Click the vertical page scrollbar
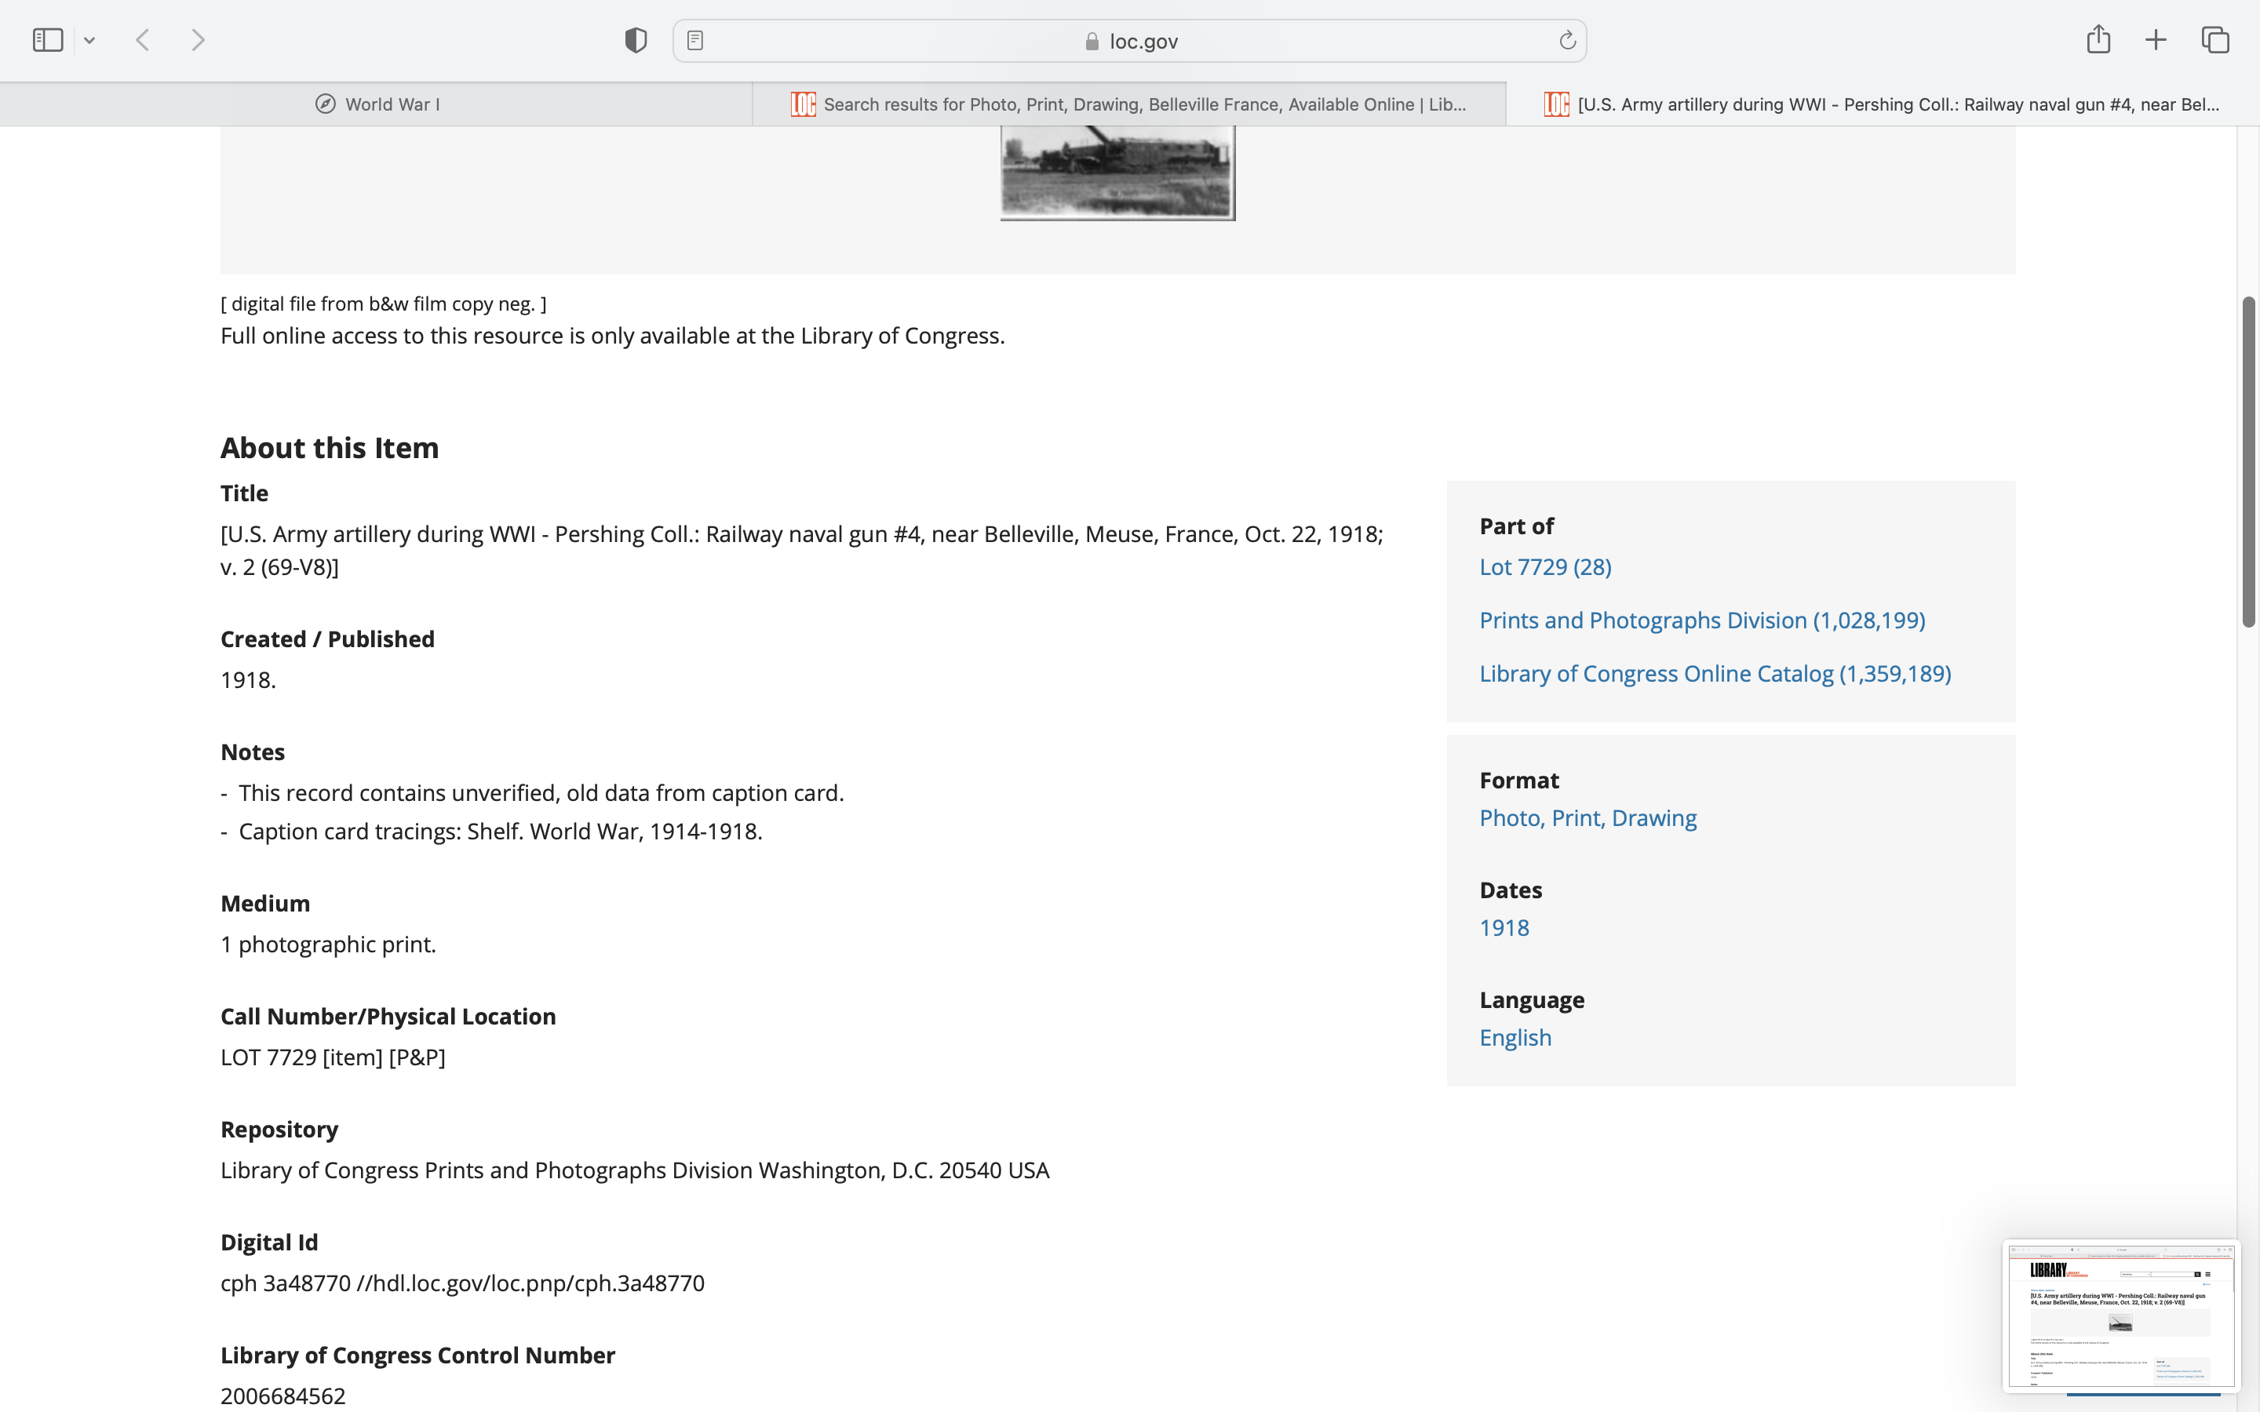 pyautogui.click(x=2248, y=461)
